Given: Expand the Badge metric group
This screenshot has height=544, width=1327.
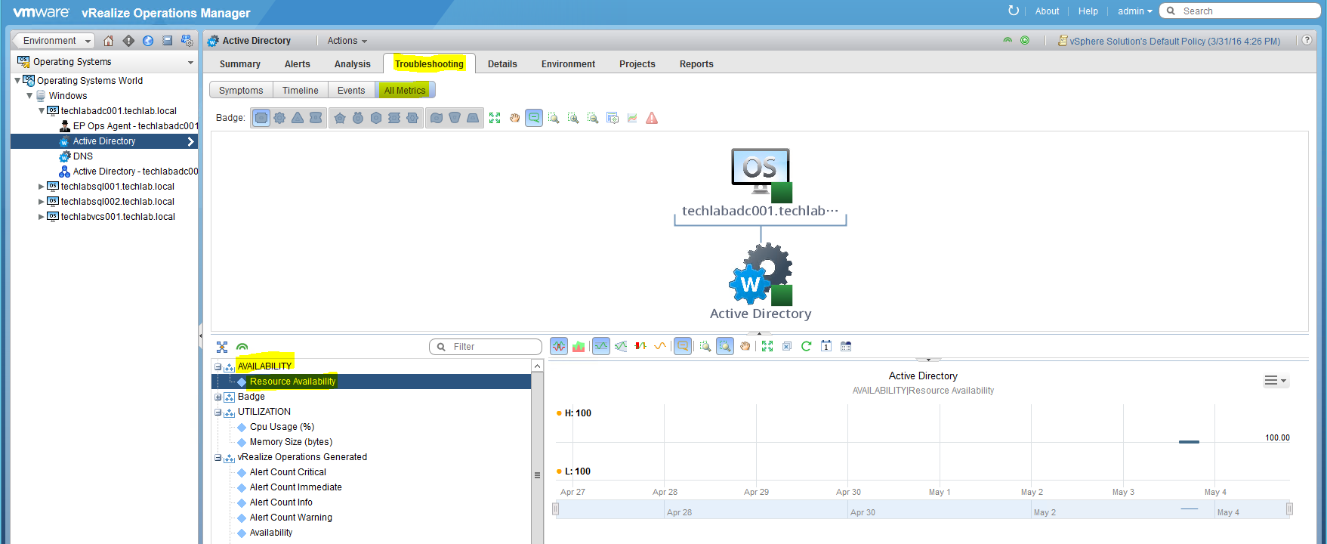Looking at the screenshot, I should pos(218,397).
